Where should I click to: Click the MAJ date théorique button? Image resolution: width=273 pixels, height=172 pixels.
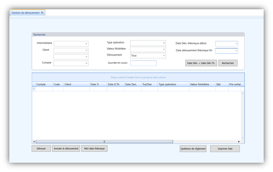click(94, 149)
